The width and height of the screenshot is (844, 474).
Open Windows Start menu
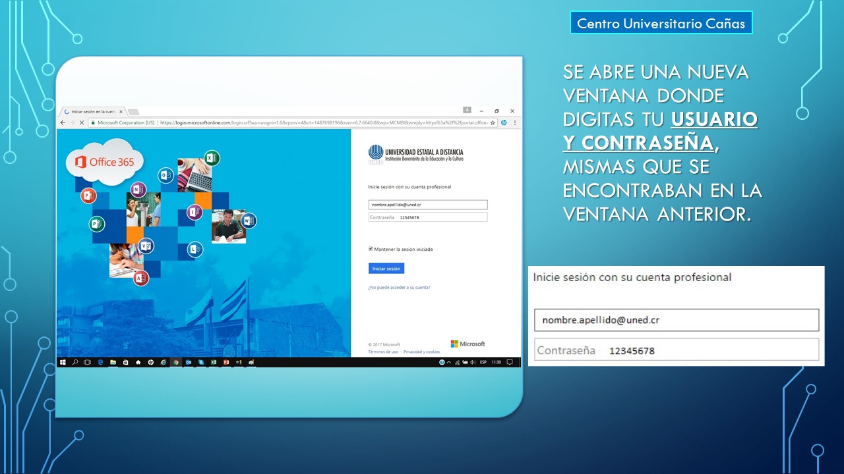pos(63,362)
